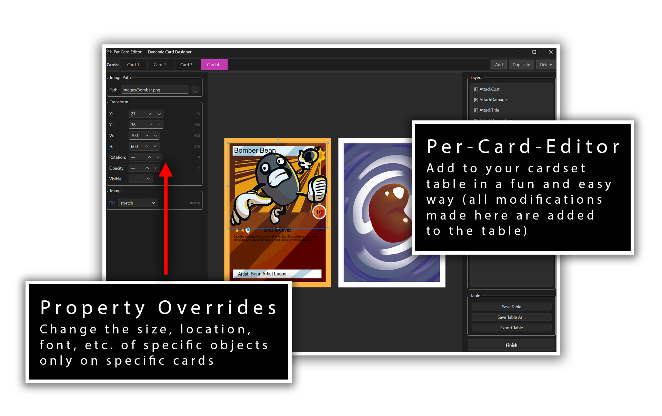The height and width of the screenshot is (416, 662).
Task: Increase the X value with up arrow
Action: pyautogui.click(x=151, y=114)
